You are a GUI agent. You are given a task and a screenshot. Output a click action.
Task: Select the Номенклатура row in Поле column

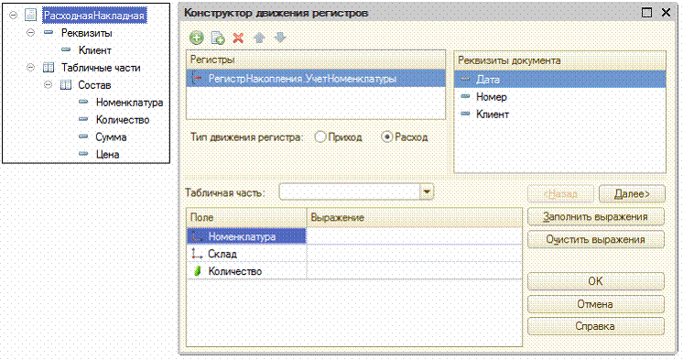pos(246,236)
